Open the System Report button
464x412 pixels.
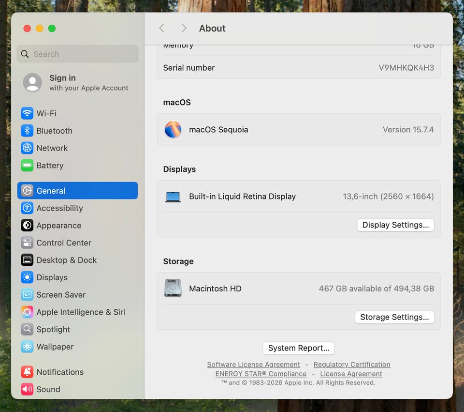click(298, 348)
